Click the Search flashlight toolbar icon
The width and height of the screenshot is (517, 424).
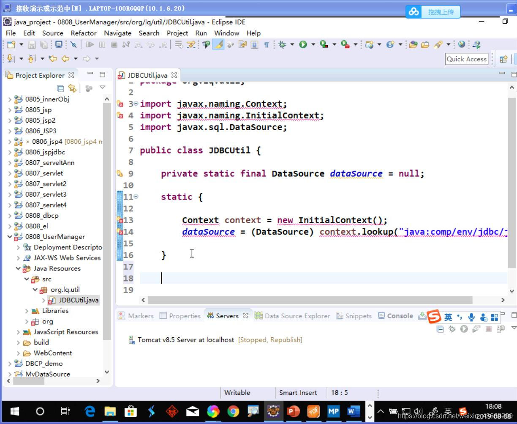pyautogui.click(x=438, y=44)
